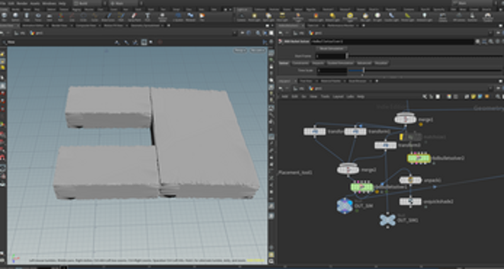Viewport: 504px width, 269px height.
Task: Click the unpack1 node
Action: pyautogui.click(x=410, y=180)
